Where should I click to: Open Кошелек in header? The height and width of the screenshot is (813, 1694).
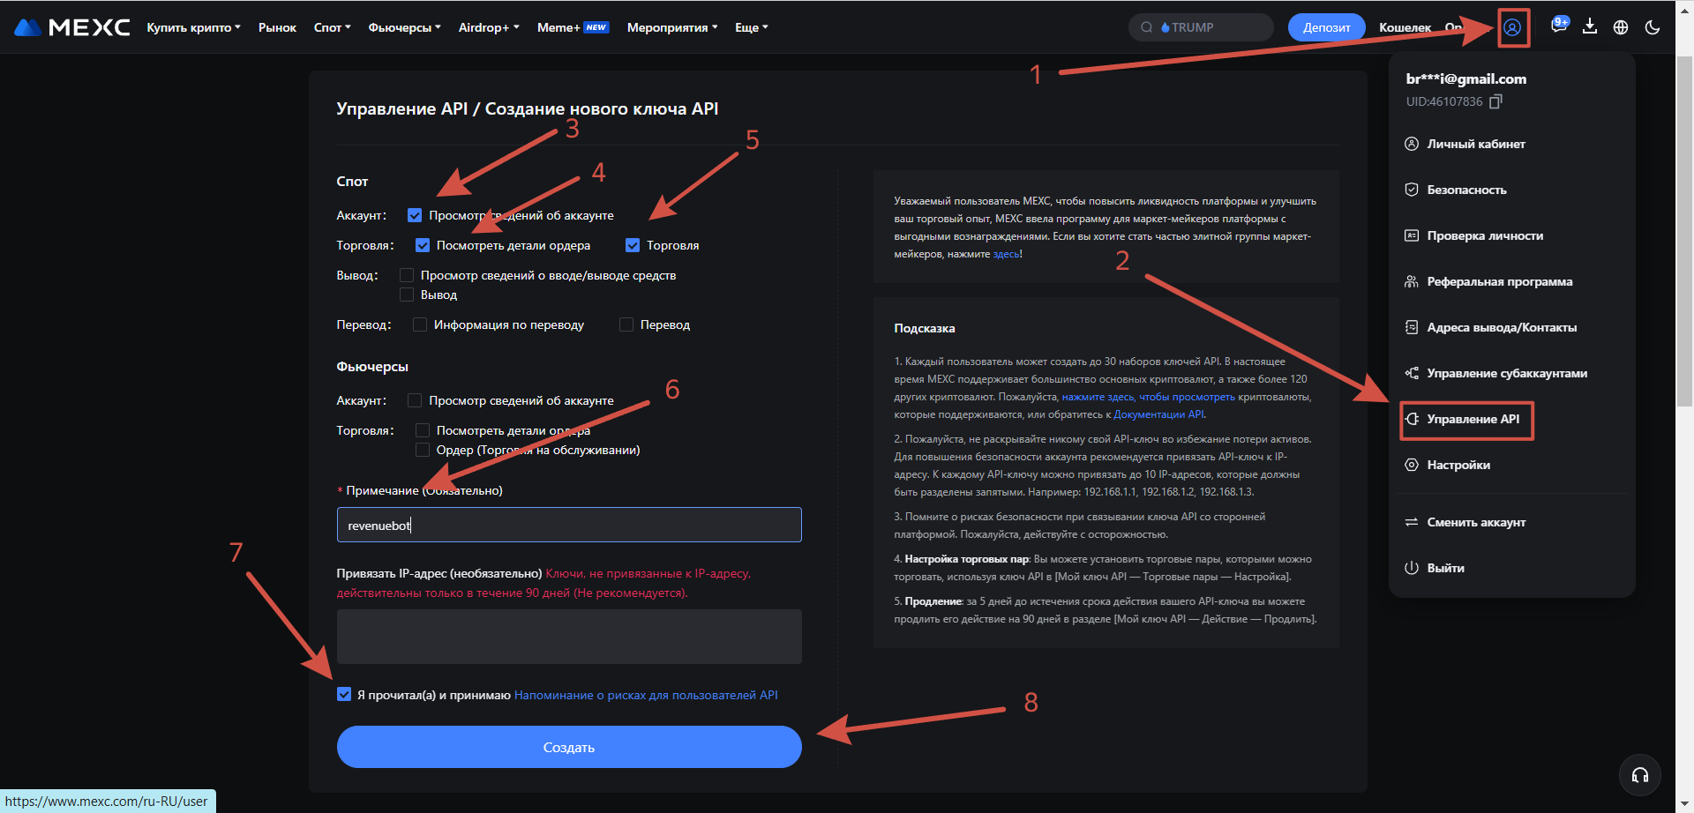pyautogui.click(x=1405, y=27)
